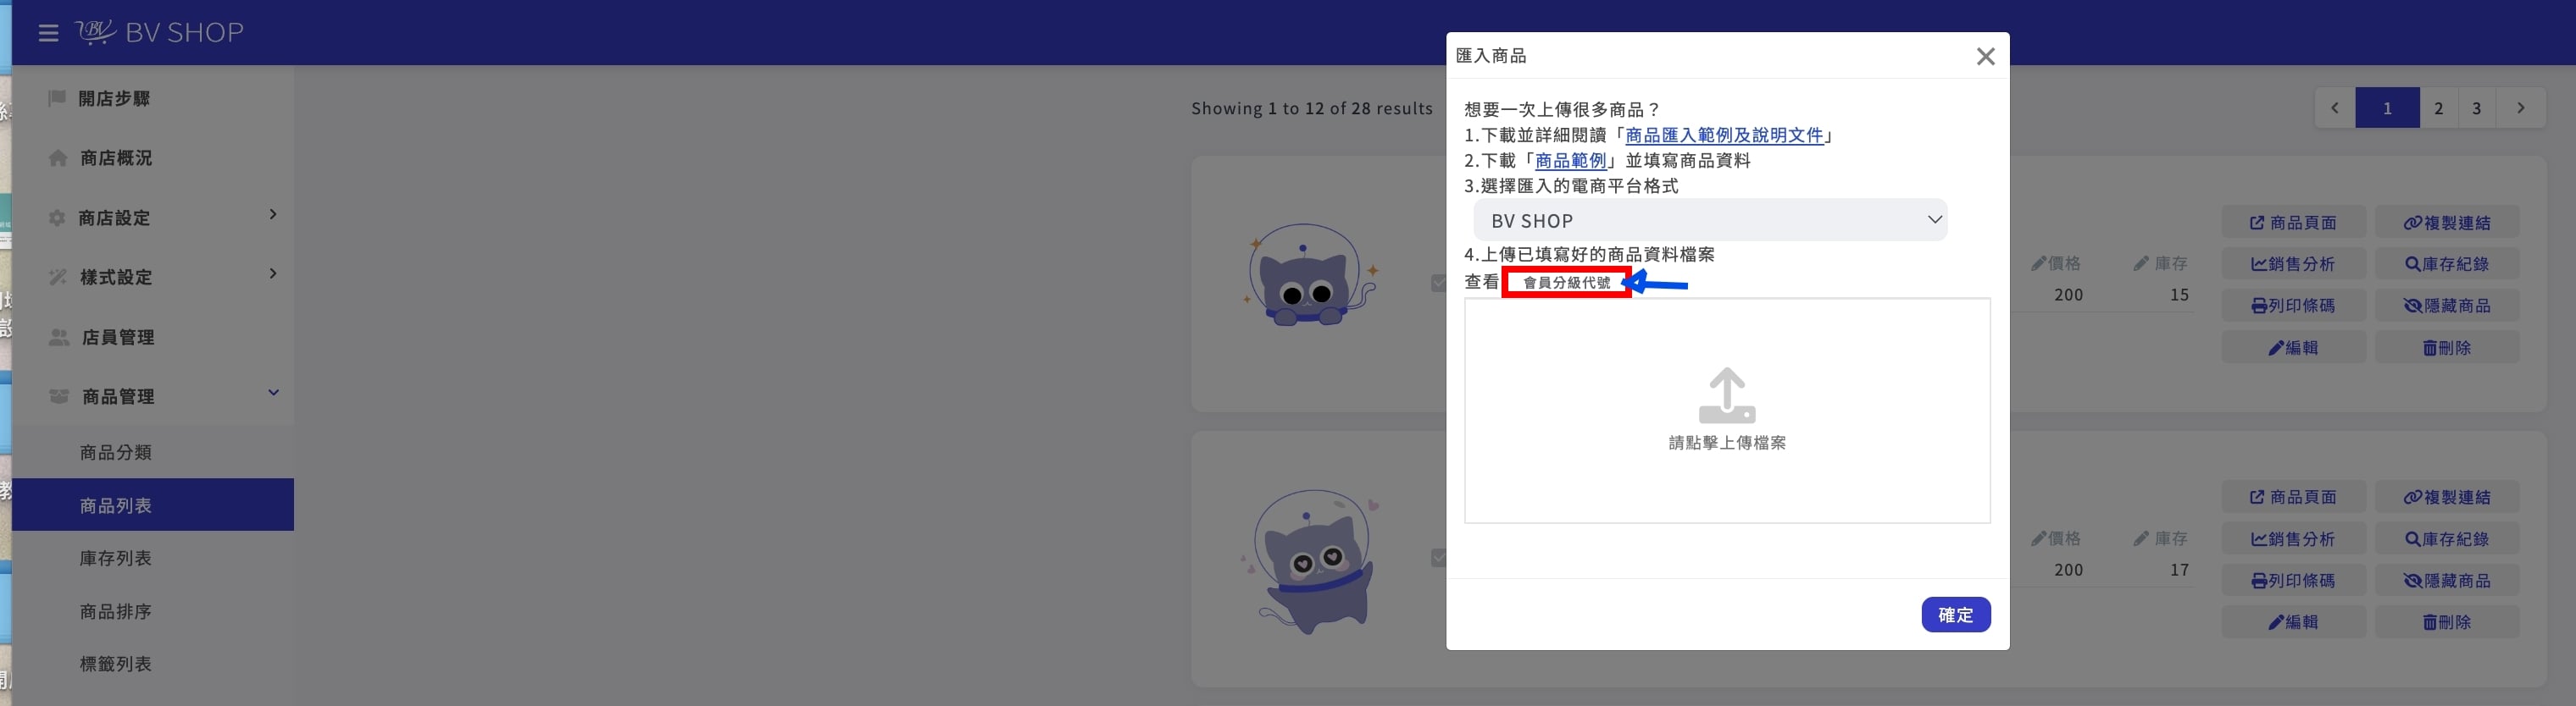Go to results page 2
2576x706 pixels.
(2439, 108)
